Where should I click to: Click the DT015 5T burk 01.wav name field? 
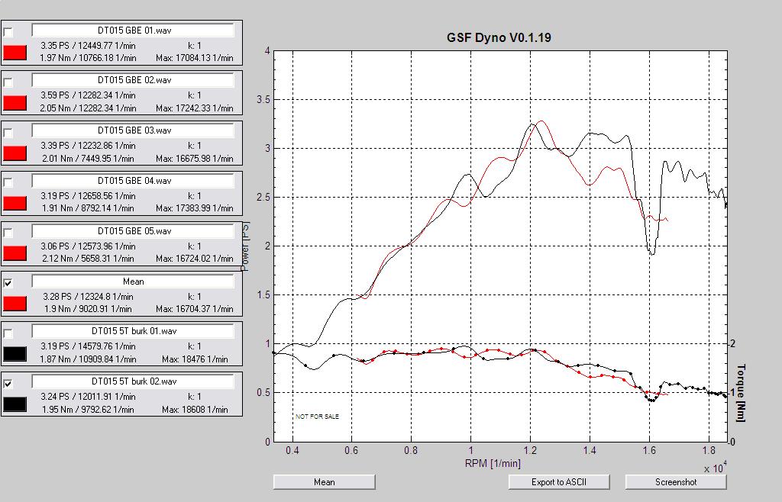(133, 332)
